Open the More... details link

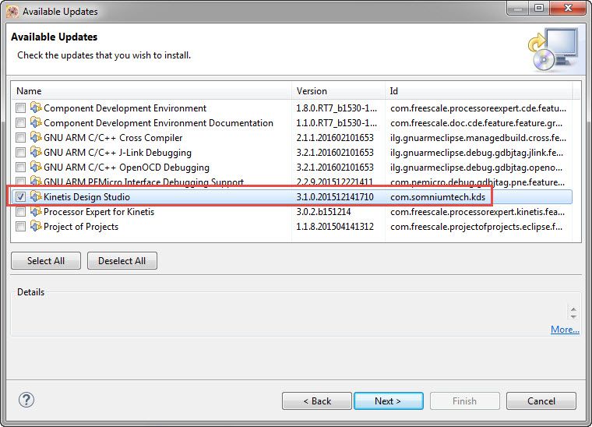(565, 330)
